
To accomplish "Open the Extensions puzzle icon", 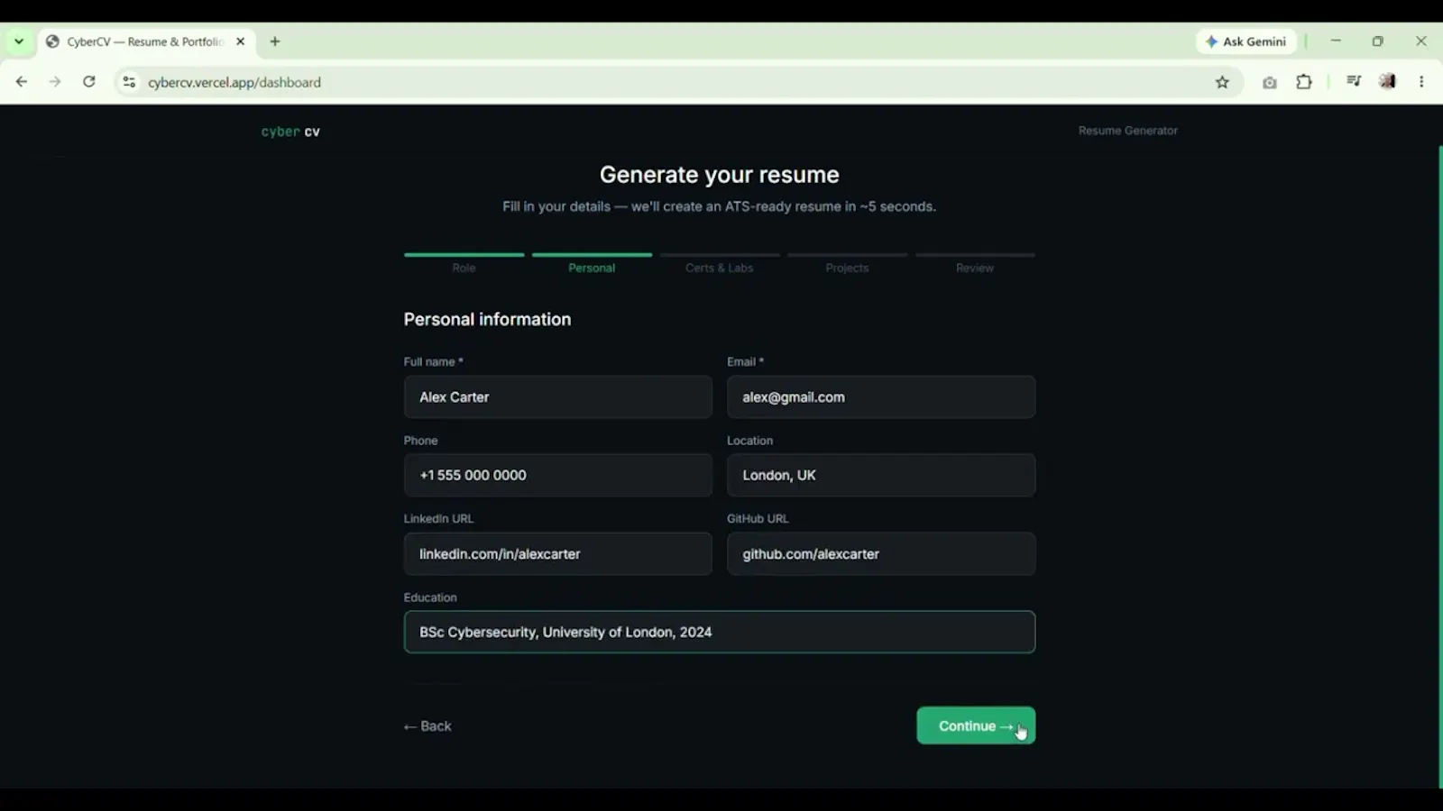I will click(1304, 82).
